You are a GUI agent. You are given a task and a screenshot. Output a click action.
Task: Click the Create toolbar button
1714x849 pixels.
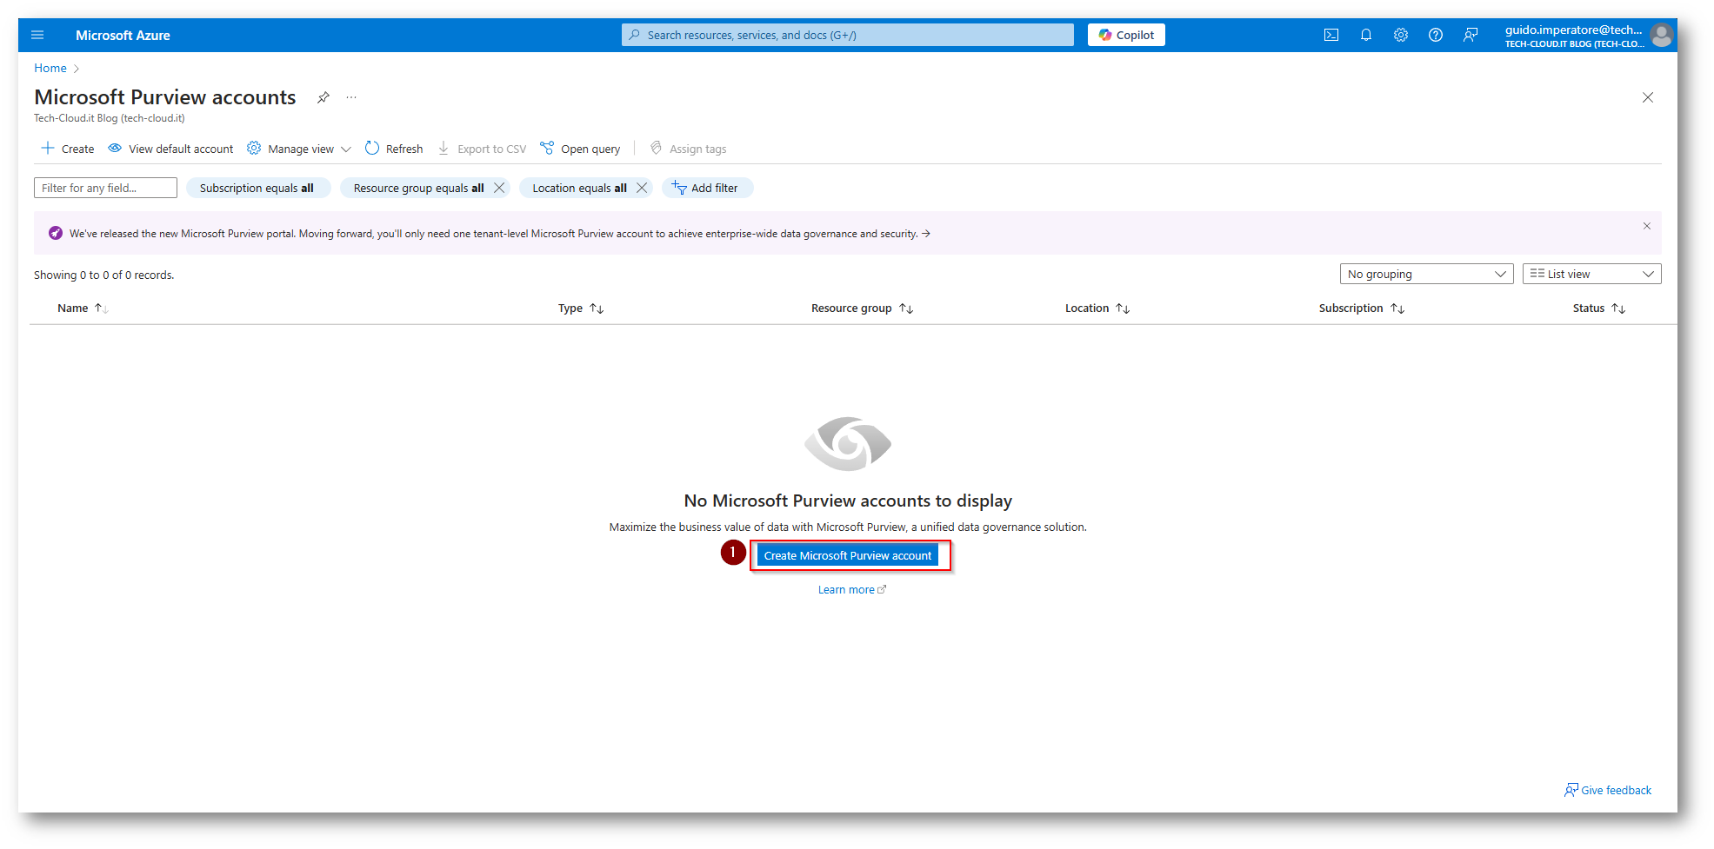[x=68, y=149]
